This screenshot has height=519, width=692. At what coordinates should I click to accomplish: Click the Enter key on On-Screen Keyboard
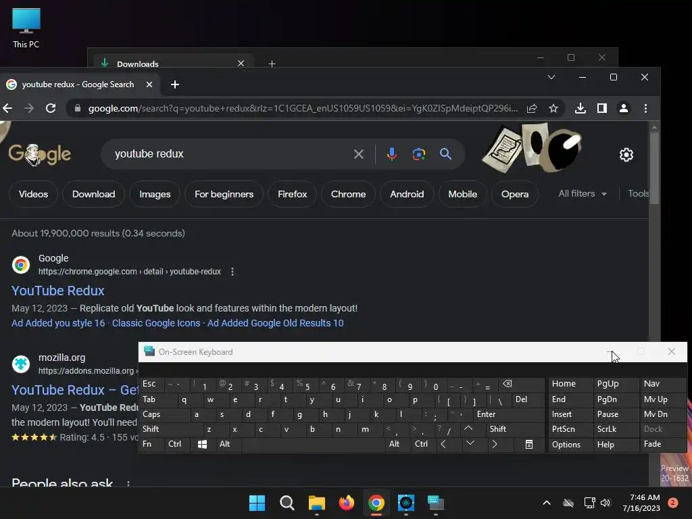[x=508, y=414]
